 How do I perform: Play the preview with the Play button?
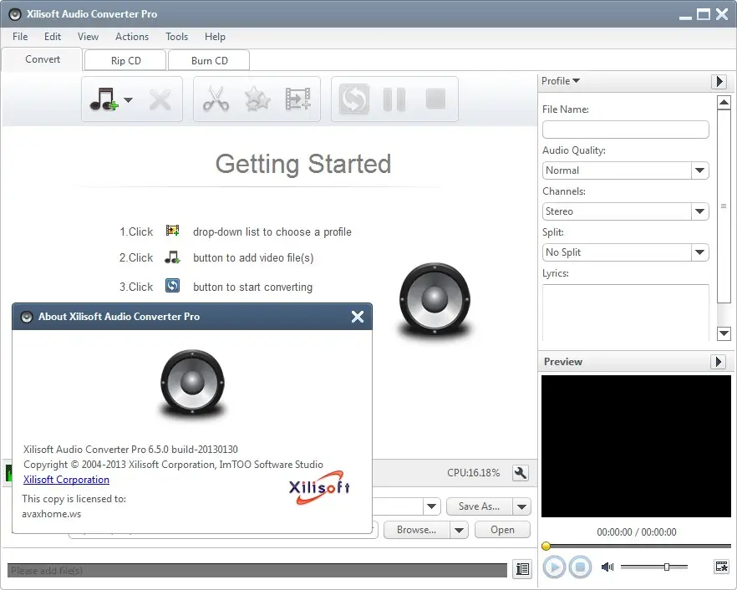click(554, 567)
